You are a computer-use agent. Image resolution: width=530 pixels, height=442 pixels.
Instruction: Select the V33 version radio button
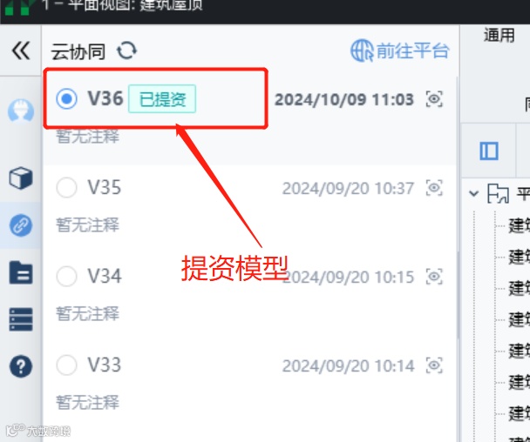coord(66,365)
